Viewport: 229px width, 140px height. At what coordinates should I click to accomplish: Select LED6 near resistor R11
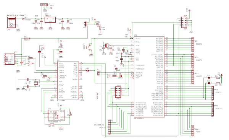pos(121,76)
